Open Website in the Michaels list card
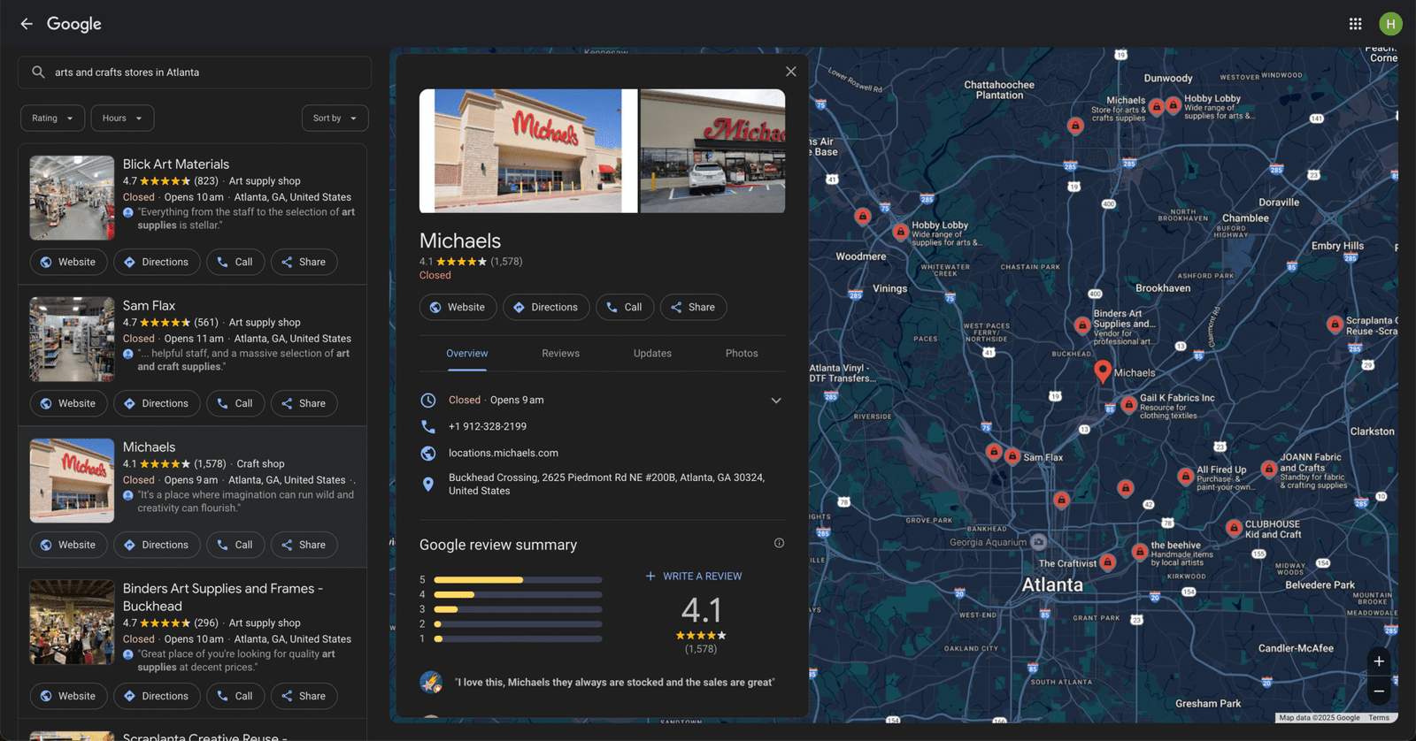The image size is (1416, 741). 68,545
